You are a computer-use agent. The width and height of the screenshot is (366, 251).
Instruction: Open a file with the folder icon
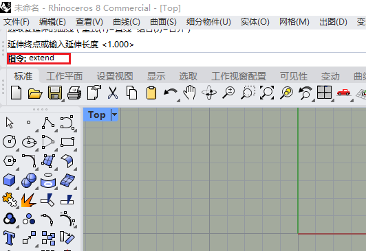(35, 93)
